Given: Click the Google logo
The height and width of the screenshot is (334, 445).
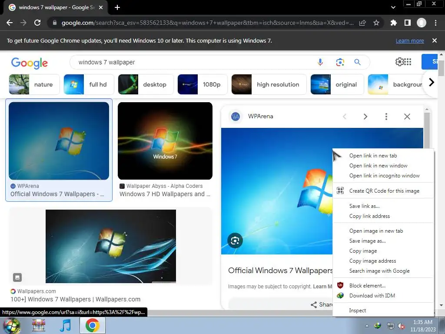Looking at the screenshot, I should [30, 63].
